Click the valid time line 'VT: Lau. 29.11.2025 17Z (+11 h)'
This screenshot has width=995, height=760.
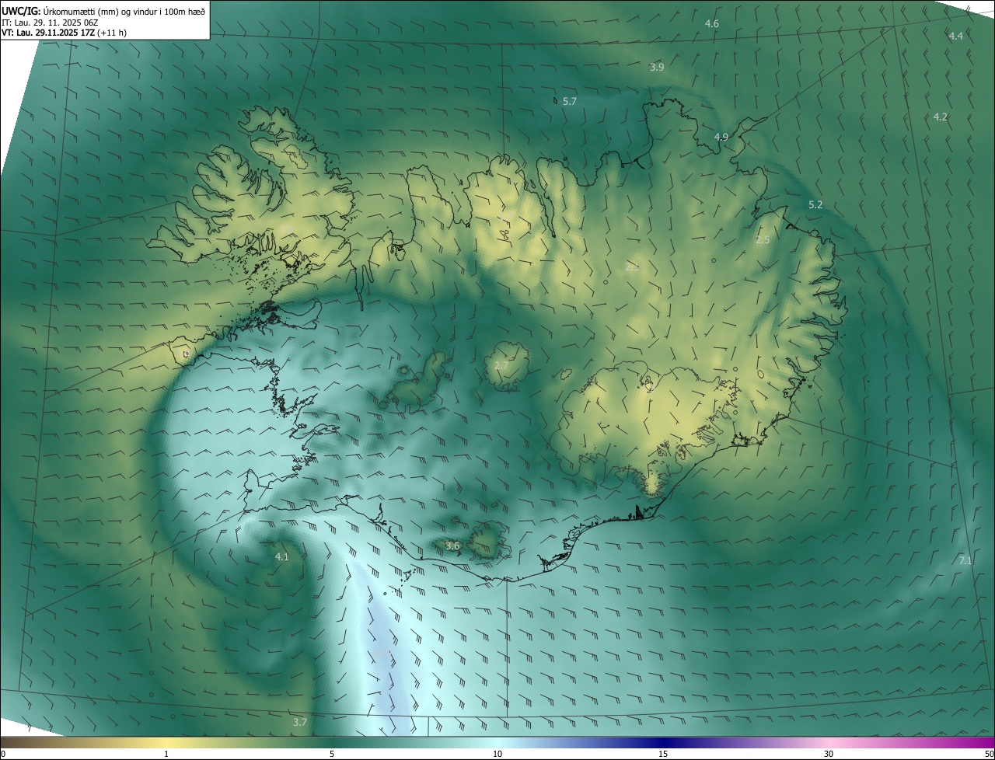[x=65, y=33]
